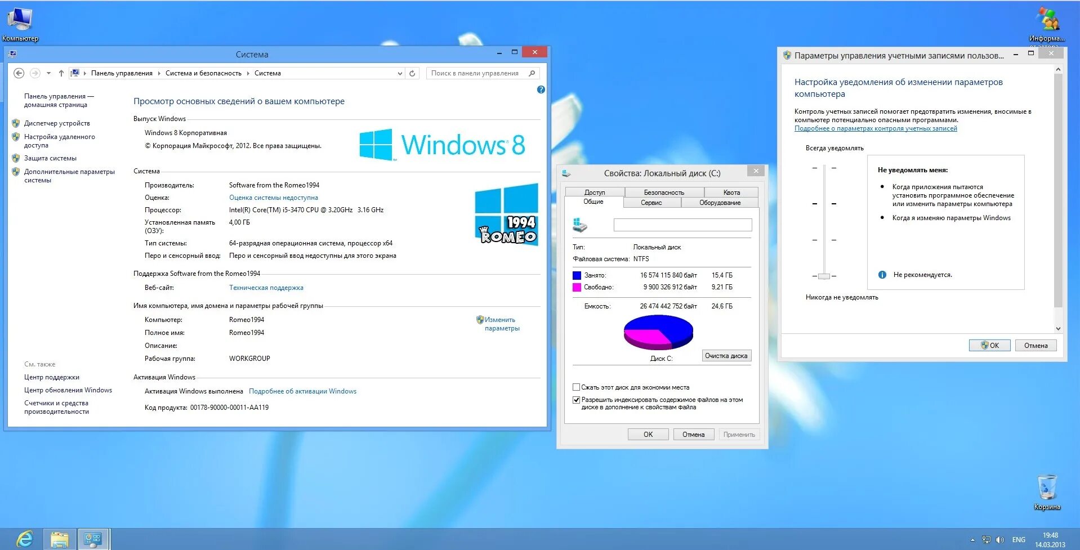Switch to the Сервис tab
Viewport: 1080px width, 550px height.
point(651,202)
